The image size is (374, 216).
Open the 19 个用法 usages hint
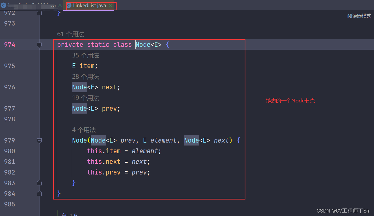(x=86, y=98)
